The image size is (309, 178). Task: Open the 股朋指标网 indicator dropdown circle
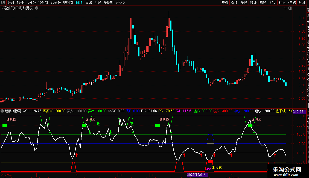tap(2, 111)
